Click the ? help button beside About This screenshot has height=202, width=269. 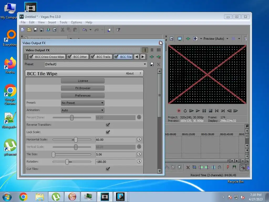140,73
